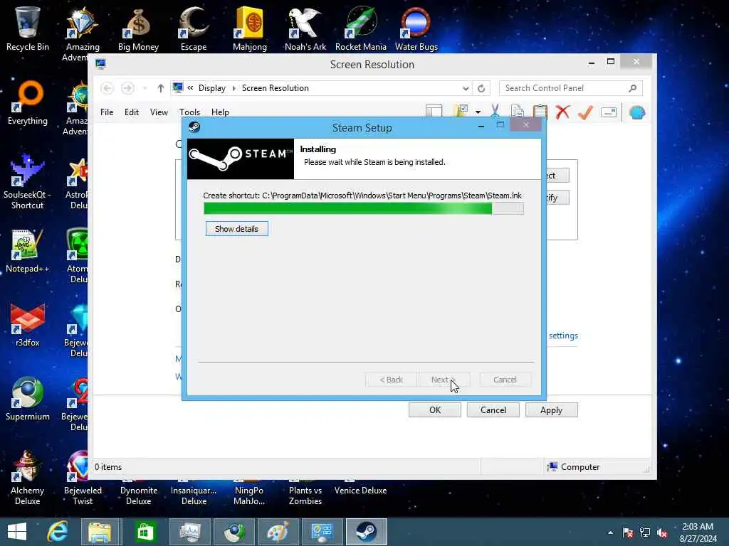Click the volume muted tray icon
The image size is (729, 546).
click(x=662, y=532)
